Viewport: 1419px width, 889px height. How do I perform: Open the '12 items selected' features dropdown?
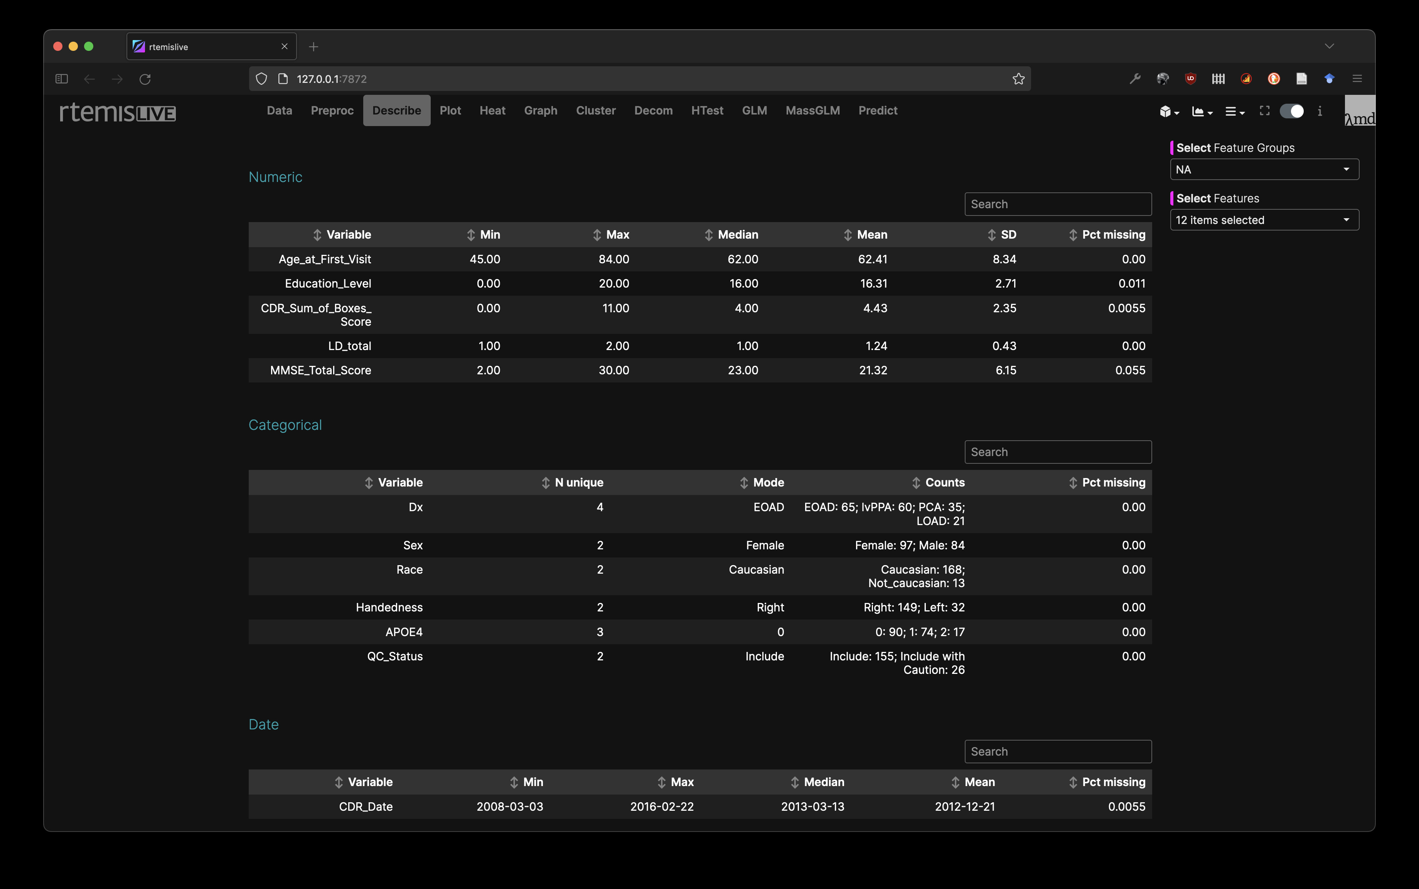coord(1264,220)
